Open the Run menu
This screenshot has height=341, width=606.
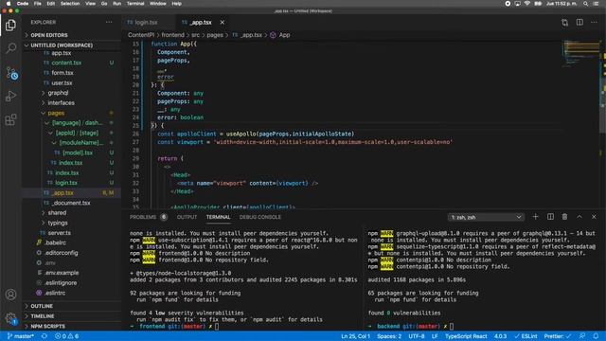point(116,4)
